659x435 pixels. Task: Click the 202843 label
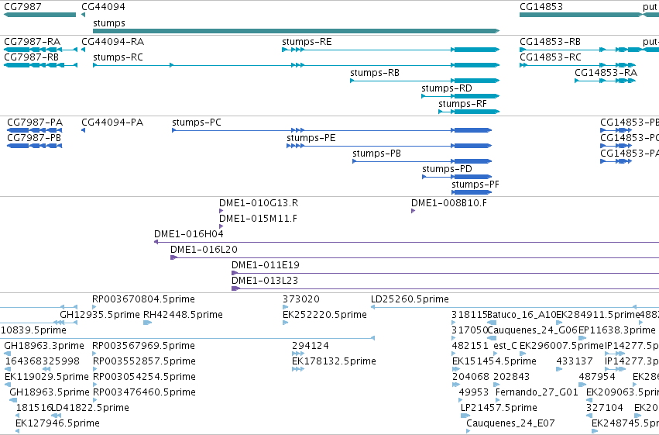pyautogui.click(x=512, y=377)
